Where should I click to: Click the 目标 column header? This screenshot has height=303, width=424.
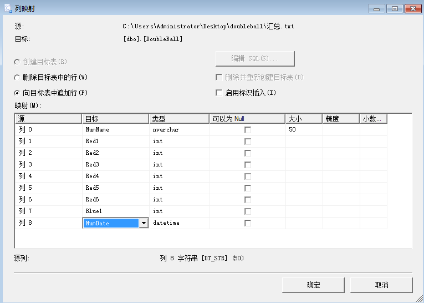click(x=115, y=119)
